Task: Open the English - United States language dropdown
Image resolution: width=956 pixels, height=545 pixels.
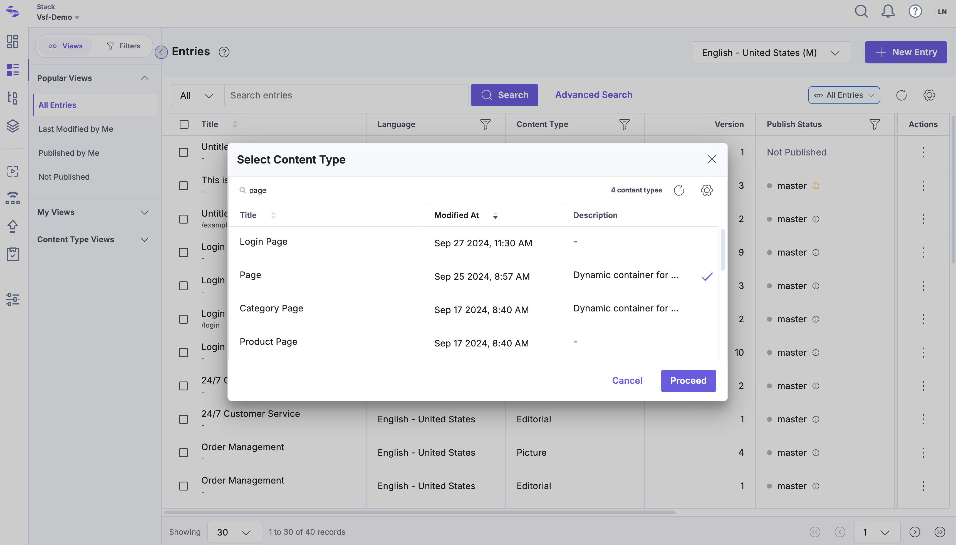Action: 771,52
